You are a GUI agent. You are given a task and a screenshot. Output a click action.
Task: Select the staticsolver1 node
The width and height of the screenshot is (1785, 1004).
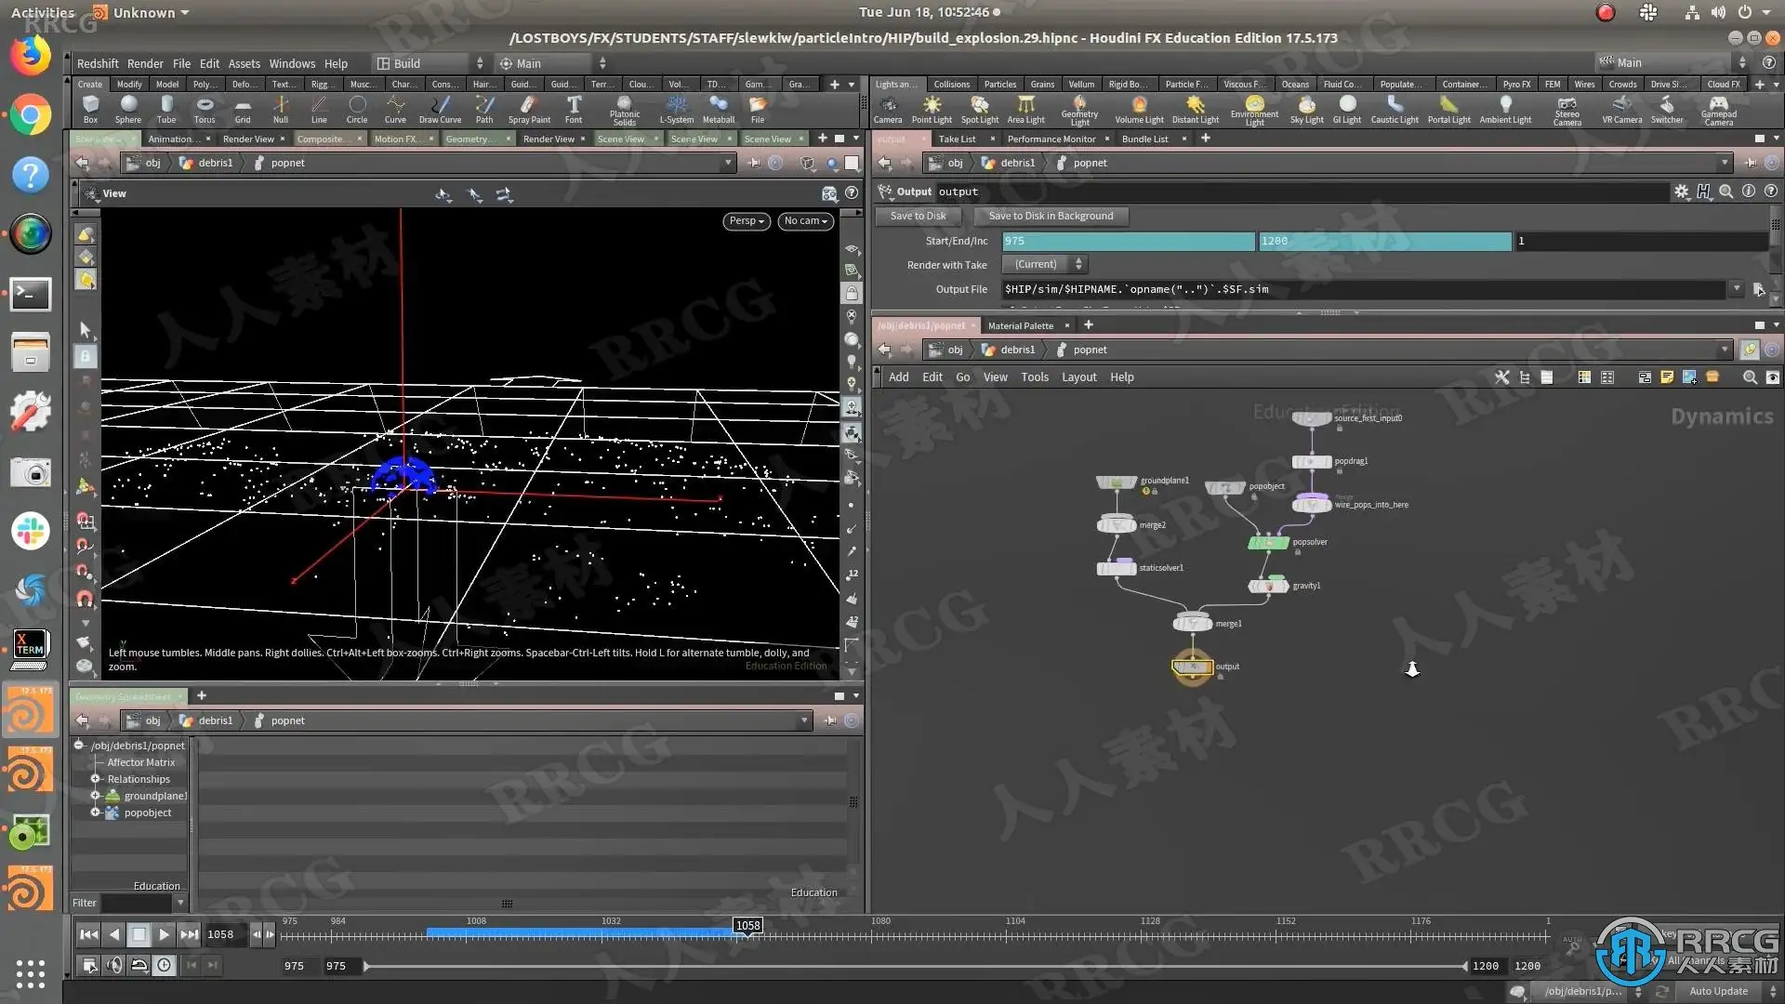1117,568
